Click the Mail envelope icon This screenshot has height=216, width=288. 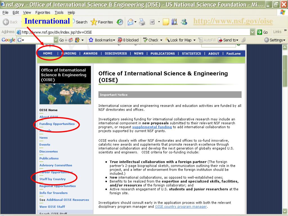pyautogui.click(x=130, y=22)
